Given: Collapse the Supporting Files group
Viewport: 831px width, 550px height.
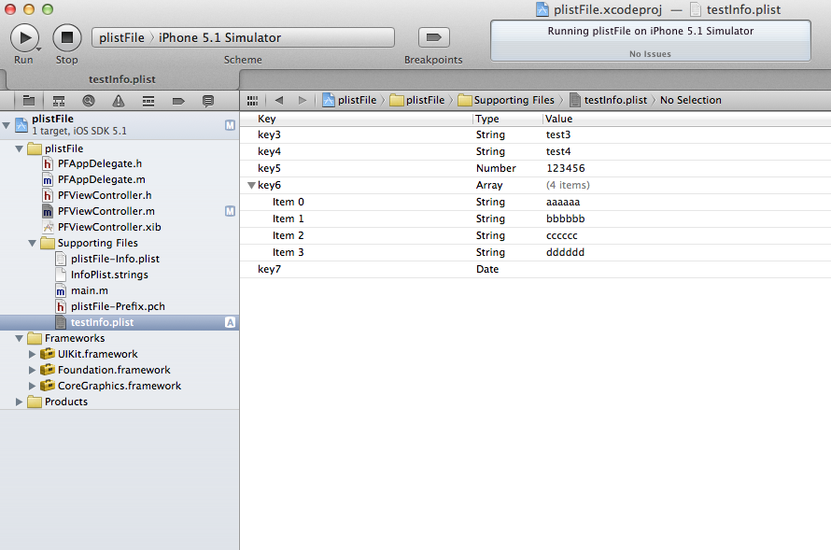Looking at the screenshot, I should pyautogui.click(x=33, y=243).
